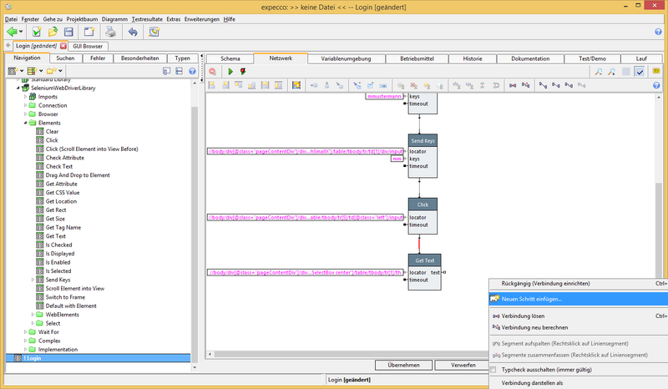
Task: Click the open folder toolbar icon
Action: (x=52, y=32)
